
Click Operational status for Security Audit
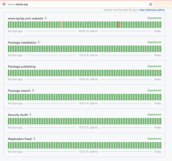(154, 115)
